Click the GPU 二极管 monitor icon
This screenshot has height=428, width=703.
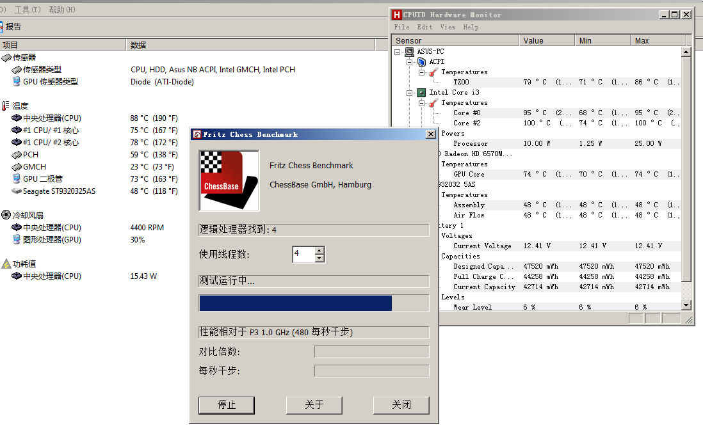17,178
